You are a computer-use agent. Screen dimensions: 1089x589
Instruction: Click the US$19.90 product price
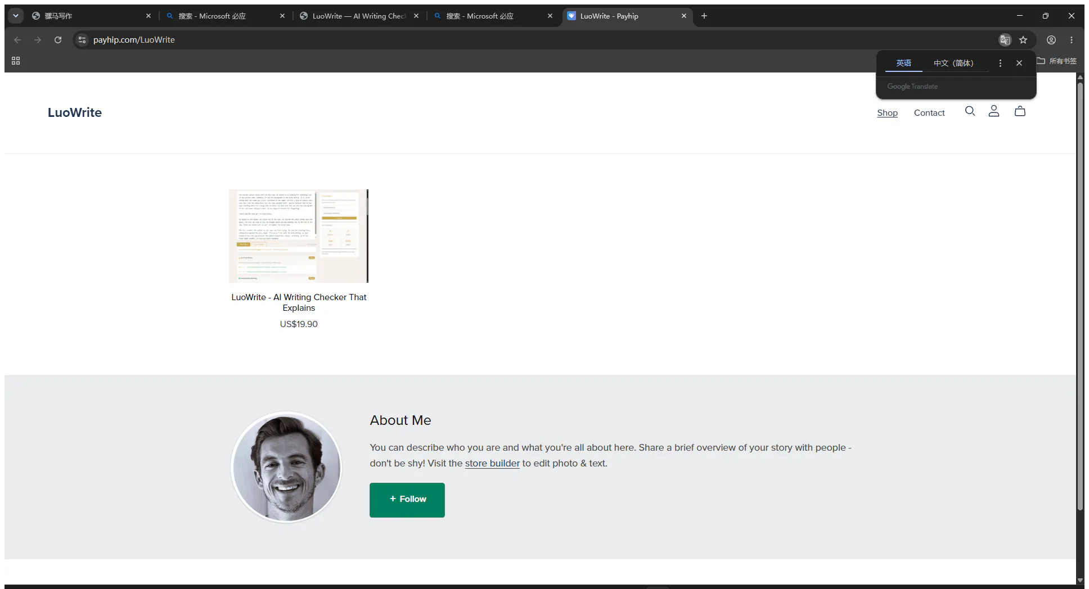pyautogui.click(x=299, y=324)
